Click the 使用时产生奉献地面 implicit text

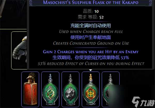[91, 37]
